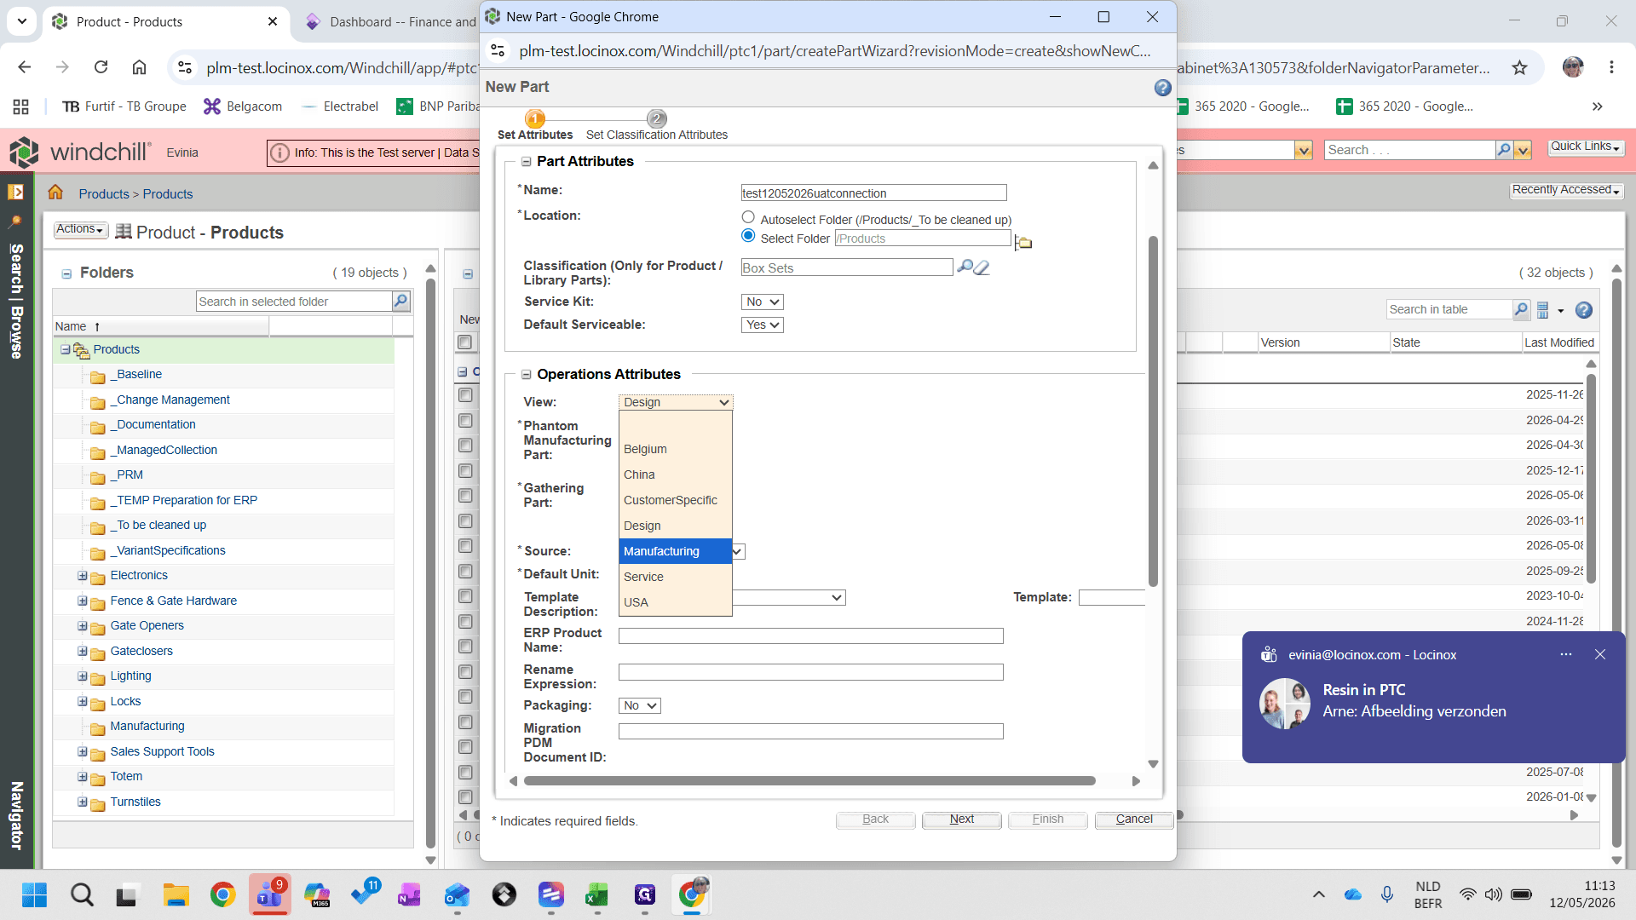Collapse the Part Attributes section
This screenshot has width=1636, height=920.
click(527, 162)
